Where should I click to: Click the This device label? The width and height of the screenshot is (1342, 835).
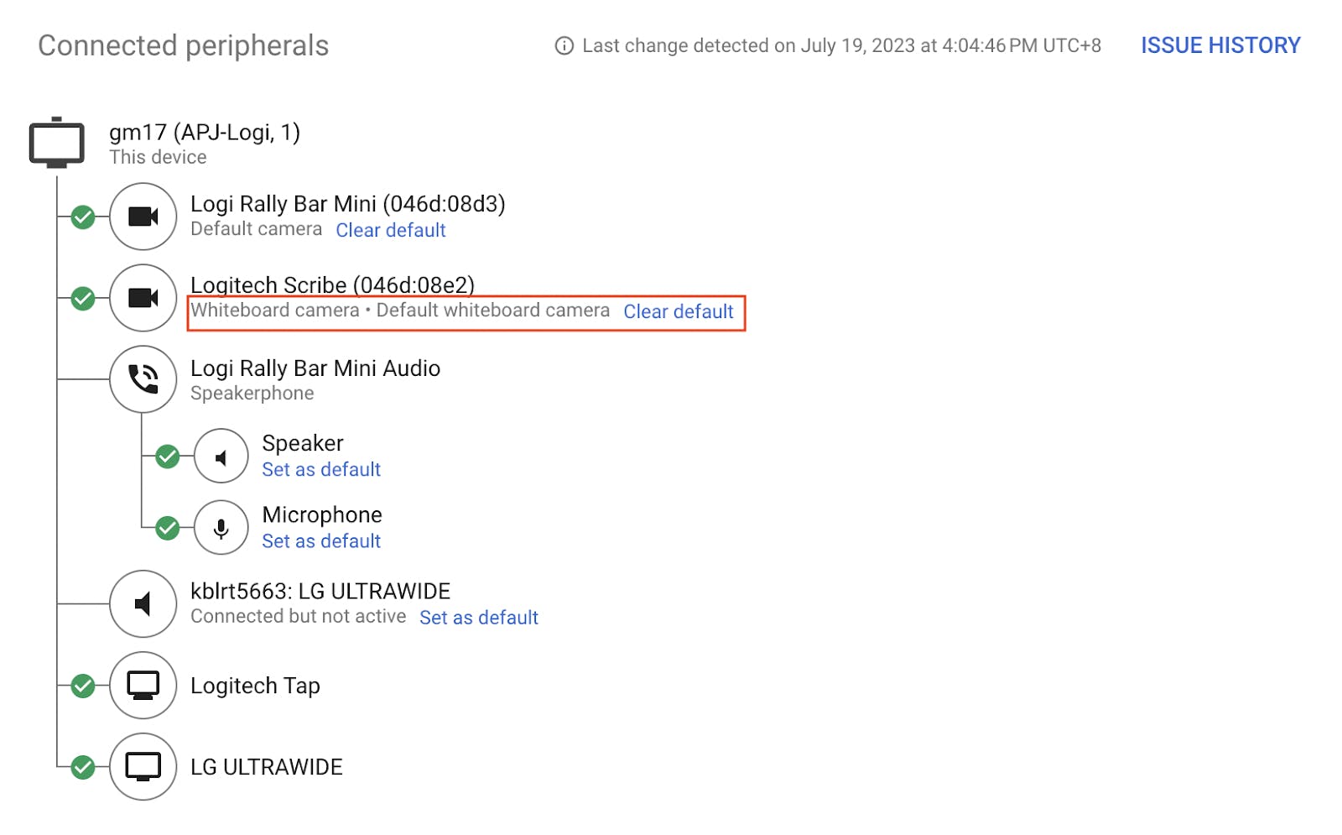158,157
